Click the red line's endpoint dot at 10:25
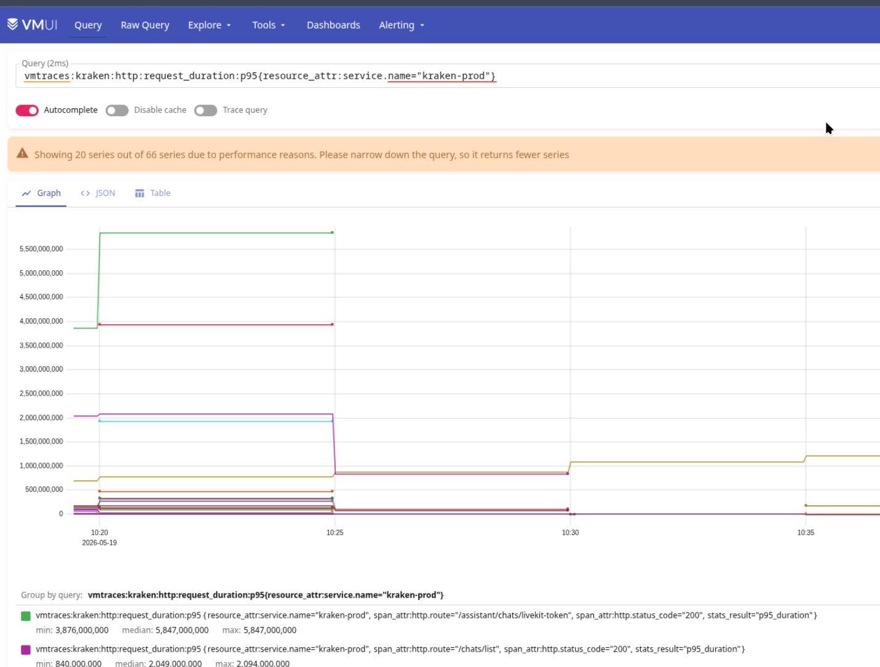This screenshot has height=667, width=880. [x=332, y=324]
